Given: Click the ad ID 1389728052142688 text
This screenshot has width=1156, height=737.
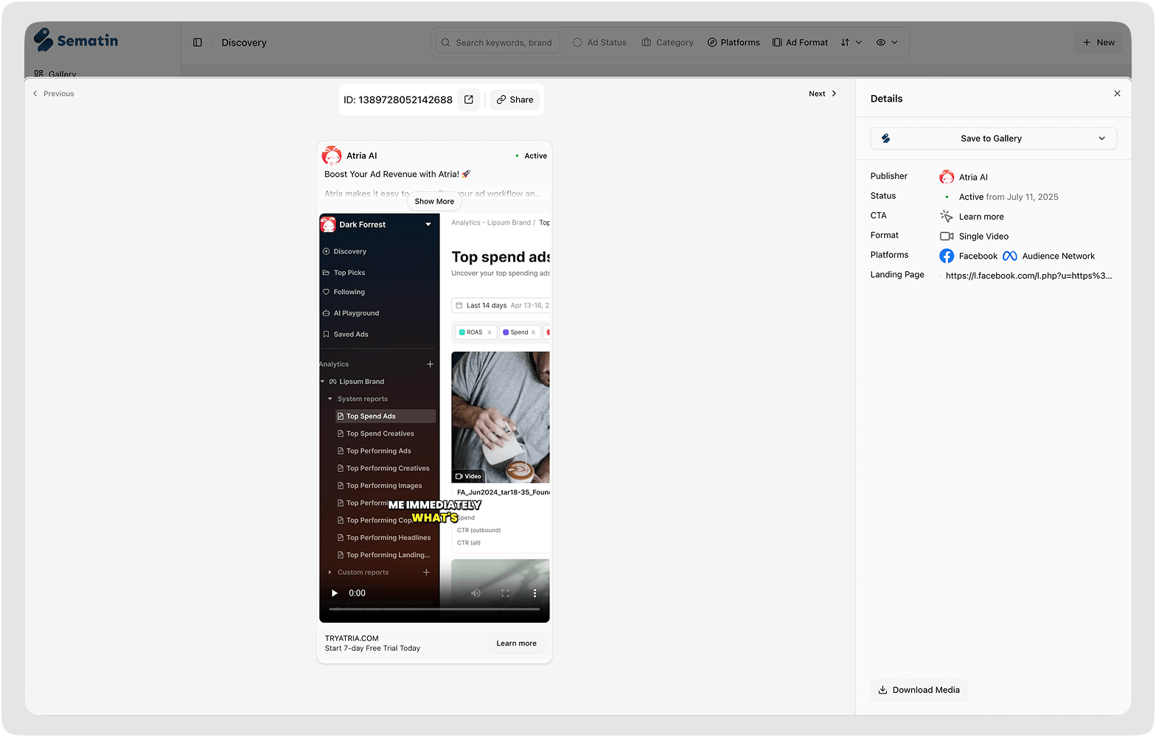Looking at the screenshot, I should (x=398, y=99).
